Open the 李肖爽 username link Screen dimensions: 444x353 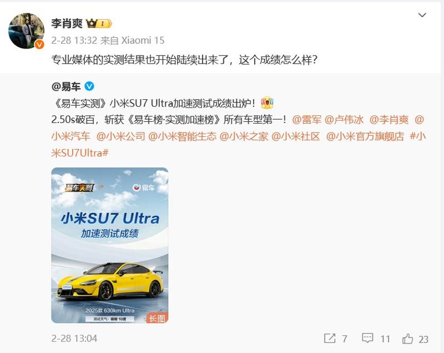(x=67, y=23)
